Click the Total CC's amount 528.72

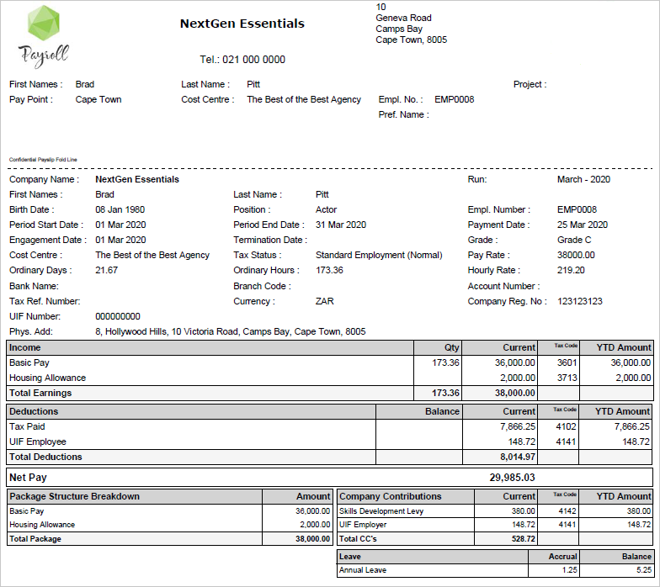[524, 538]
